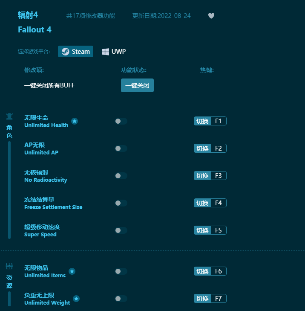305x311 pixels.
Task: Click the 切换 button for F5 hotkey
Action: (202, 230)
